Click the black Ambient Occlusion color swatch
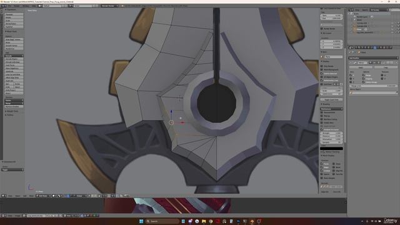Viewport: 400px width, 225px height. [331, 149]
